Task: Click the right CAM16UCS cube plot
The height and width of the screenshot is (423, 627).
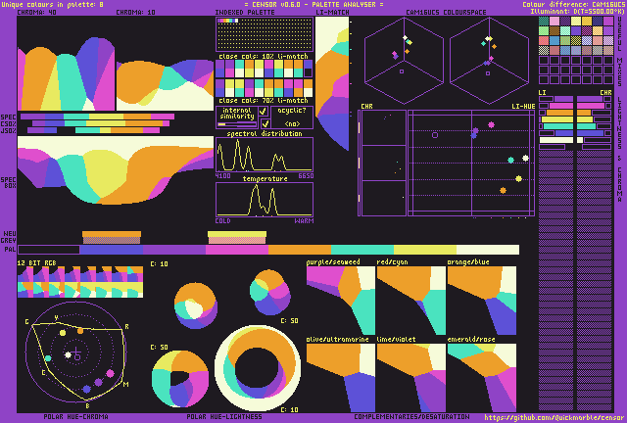Action: [x=490, y=61]
